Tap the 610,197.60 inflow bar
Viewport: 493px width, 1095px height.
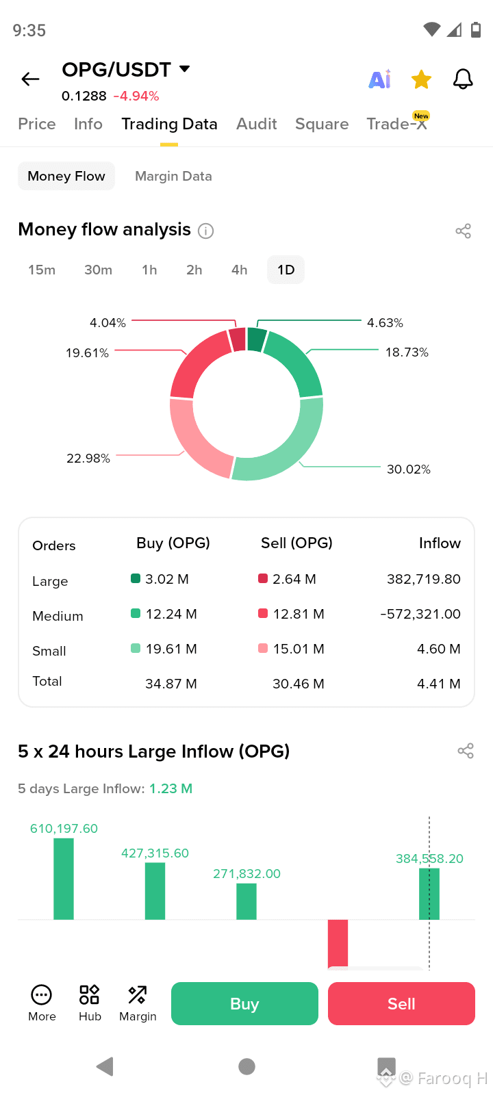click(x=64, y=879)
